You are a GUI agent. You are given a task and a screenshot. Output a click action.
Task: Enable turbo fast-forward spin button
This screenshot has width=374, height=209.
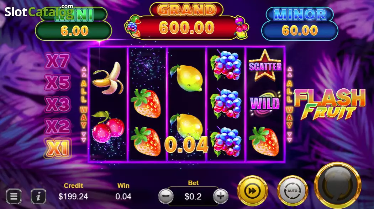(253, 191)
